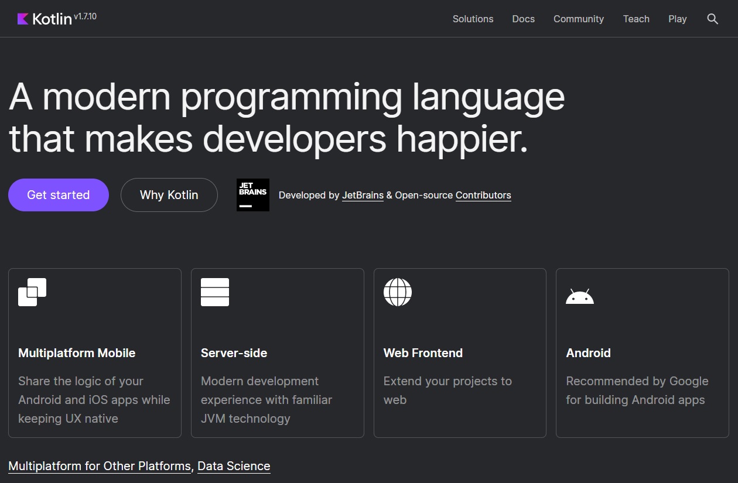Open search with the magnifier icon

pos(712,19)
